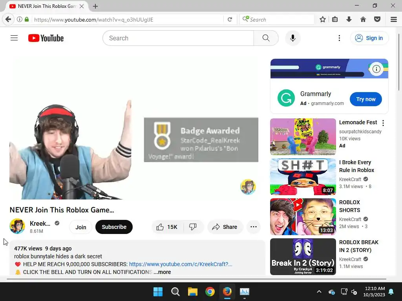Open the taskbar clock showing 12:10 AM
Viewport: 402px width, 301px height.
coord(374,292)
